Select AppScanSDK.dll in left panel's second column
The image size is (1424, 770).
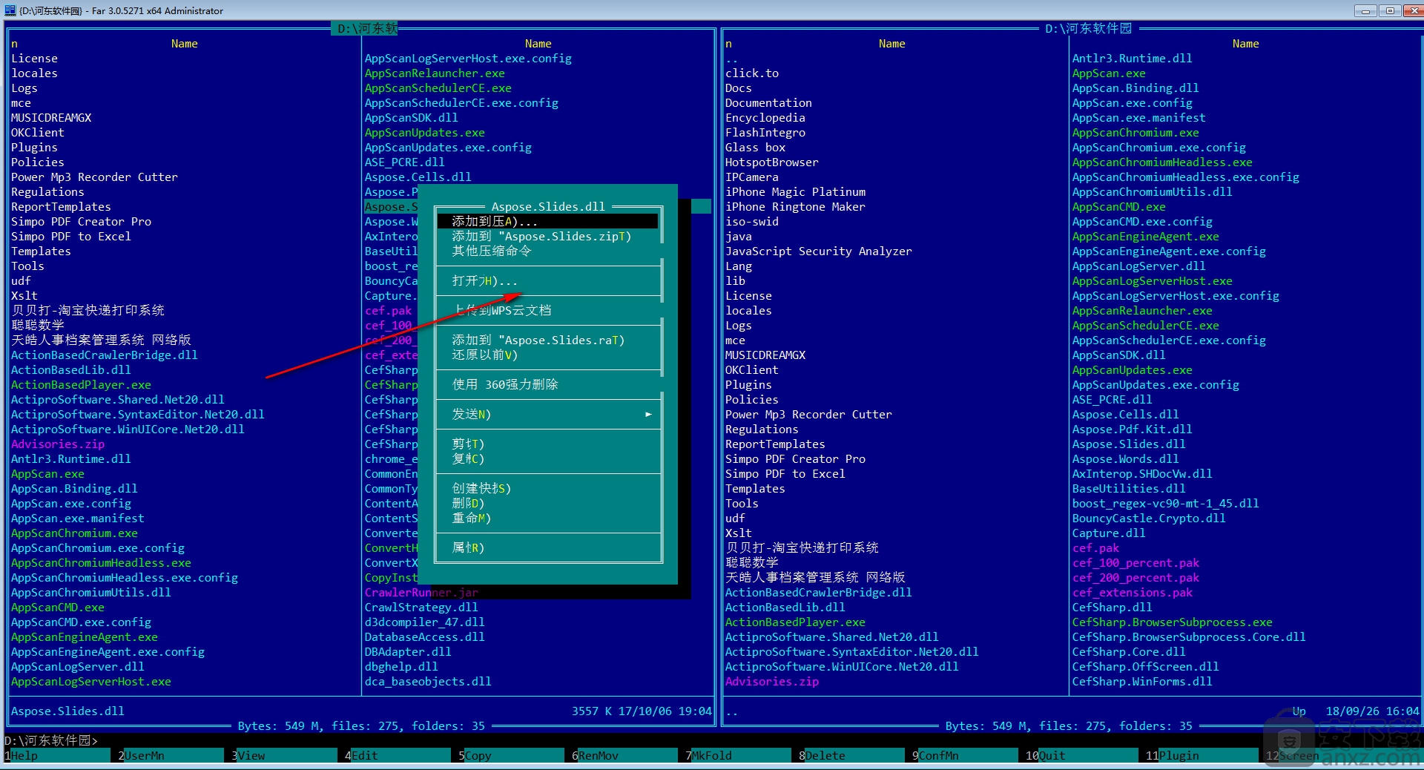click(x=411, y=117)
